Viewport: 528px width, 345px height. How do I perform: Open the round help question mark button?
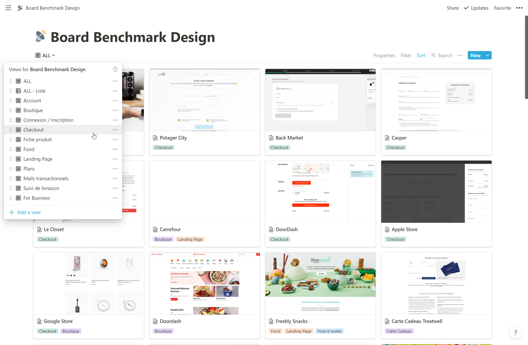point(515,333)
